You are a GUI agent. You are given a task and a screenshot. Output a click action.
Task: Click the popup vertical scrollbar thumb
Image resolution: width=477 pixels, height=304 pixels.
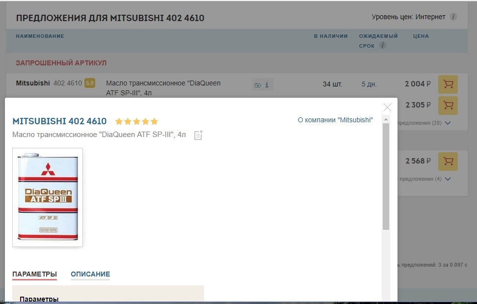pyautogui.click(x=386, y=177)
